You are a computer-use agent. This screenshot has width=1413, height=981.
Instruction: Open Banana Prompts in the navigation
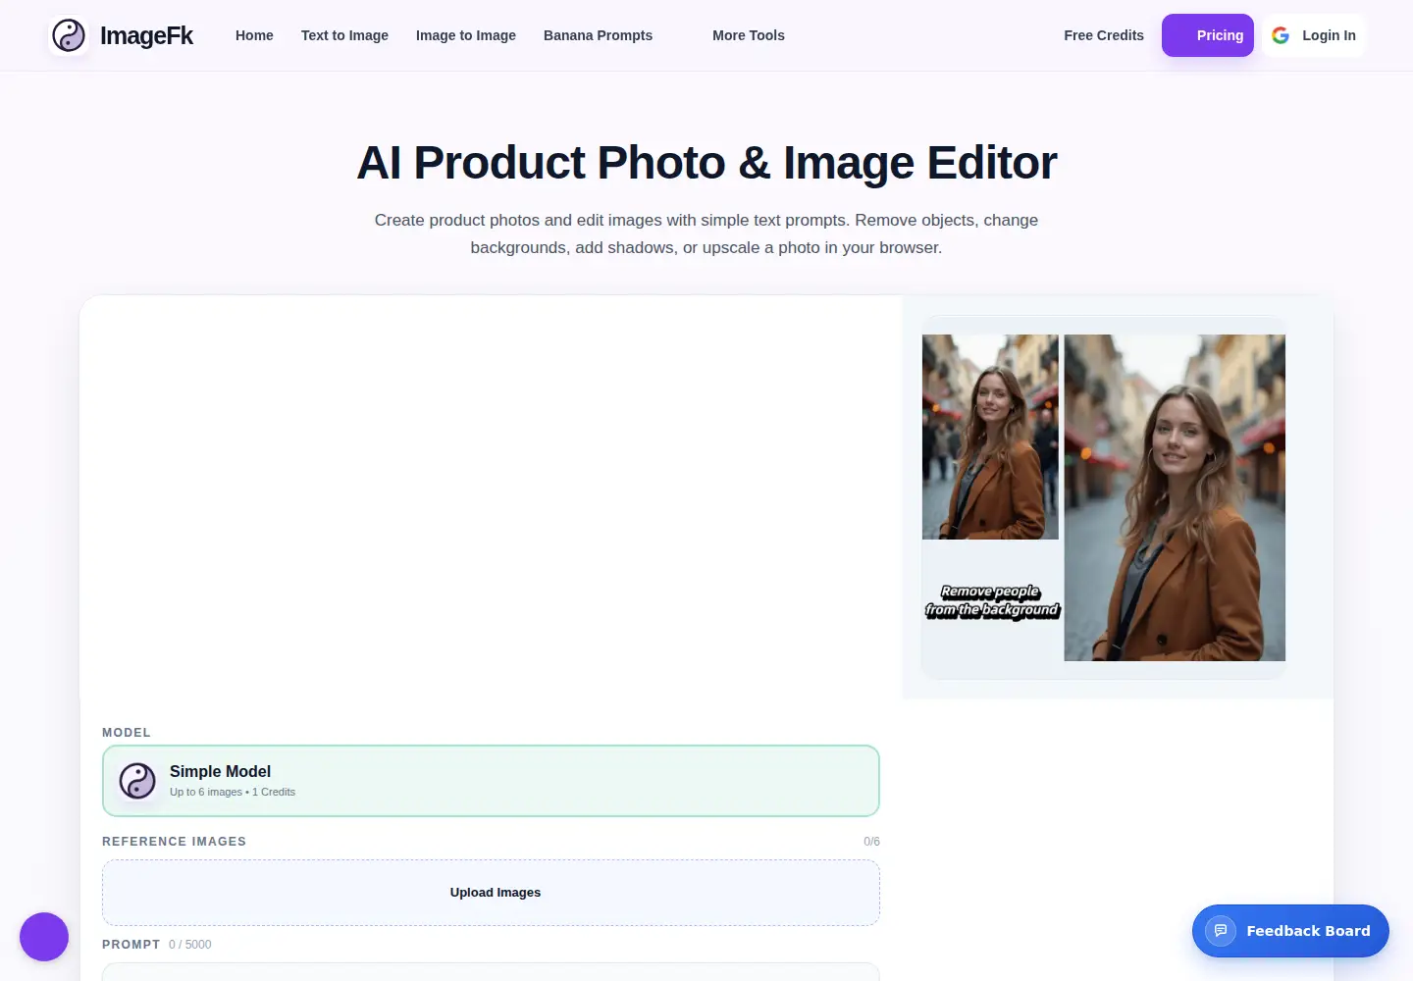[598, 35]
